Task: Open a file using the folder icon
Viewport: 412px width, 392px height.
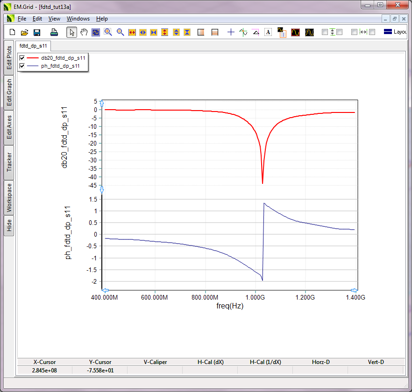Action: (x=25, y=32)
